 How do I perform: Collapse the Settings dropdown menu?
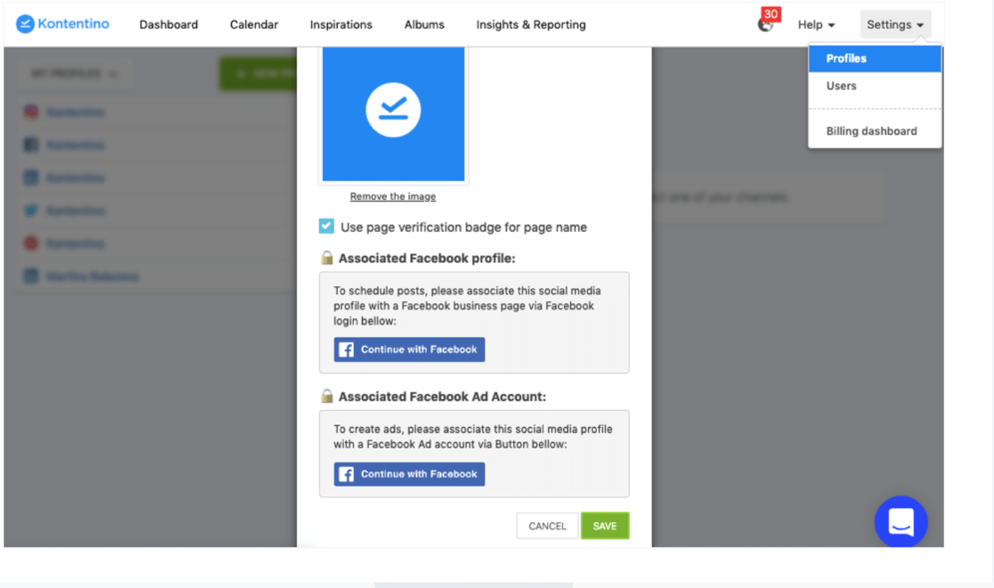click(895, 25)
